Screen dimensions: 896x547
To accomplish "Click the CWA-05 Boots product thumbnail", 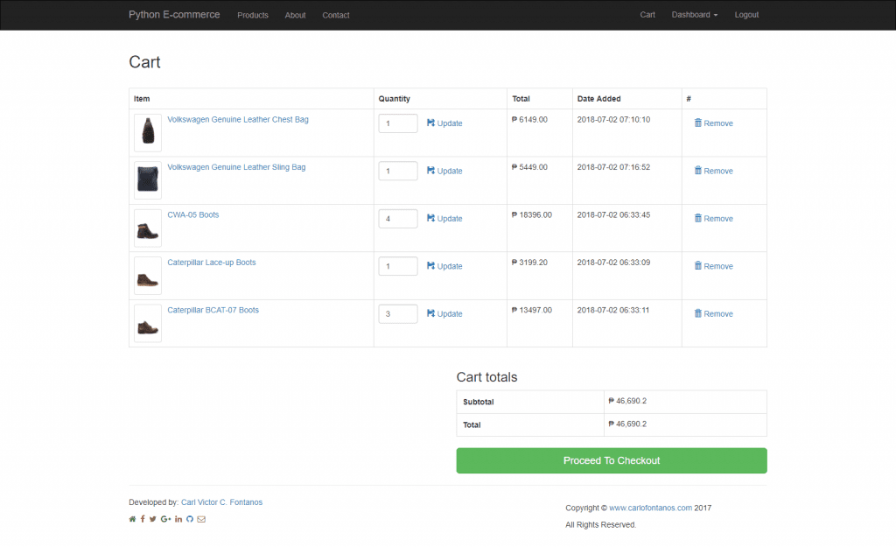I will pos(147,227).
